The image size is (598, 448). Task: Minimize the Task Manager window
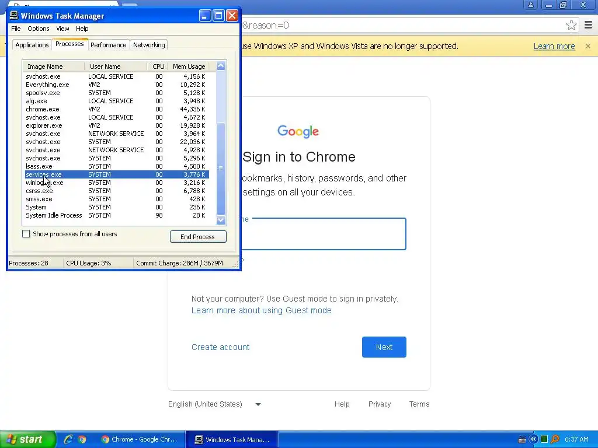(x=205, y=16)
